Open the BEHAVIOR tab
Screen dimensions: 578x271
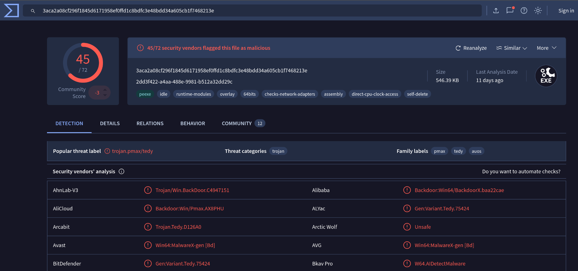tap(192, 124)
